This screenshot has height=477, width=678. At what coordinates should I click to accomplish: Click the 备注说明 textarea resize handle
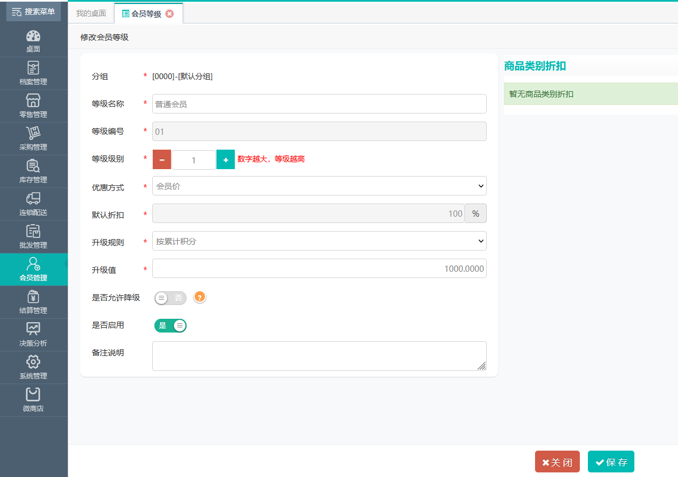[x=482, y=366]
